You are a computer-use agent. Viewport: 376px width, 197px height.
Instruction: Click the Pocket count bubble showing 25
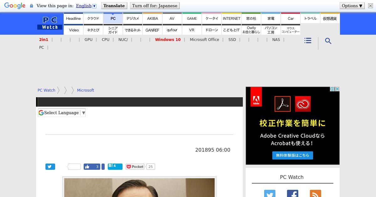150,167
